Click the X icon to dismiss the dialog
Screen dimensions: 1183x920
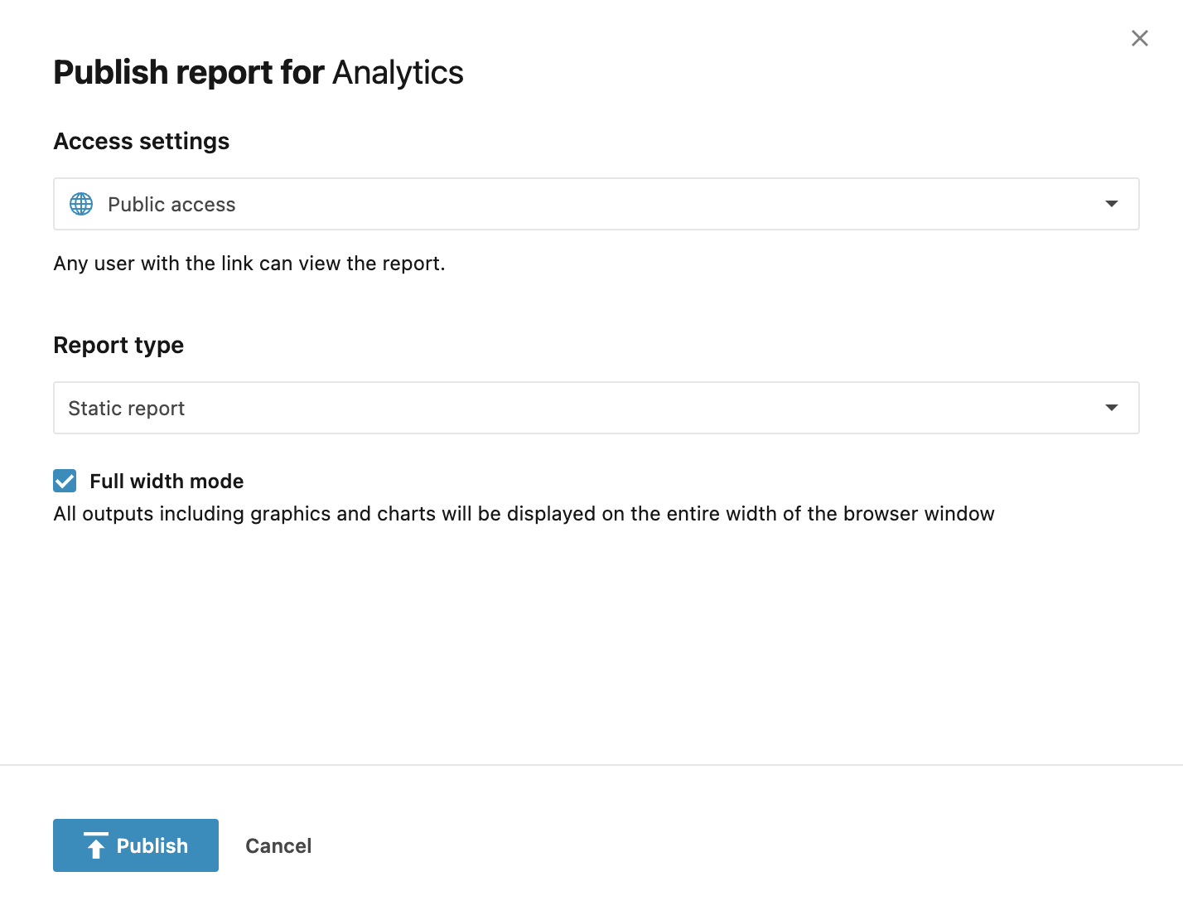tap(1139, 38)
